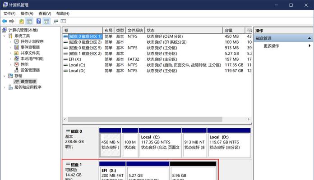The image size is (314, 180).
Task: Open Help via blue question mark icon
Action: (38, 21)
